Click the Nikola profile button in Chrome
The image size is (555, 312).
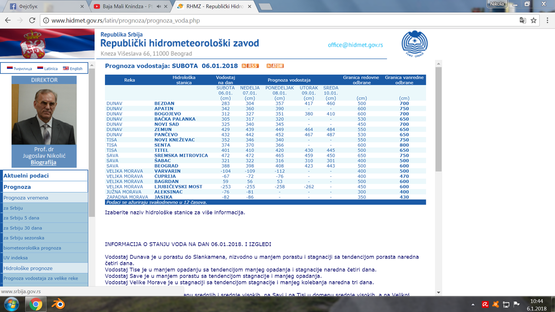click(x=497, y=3)
